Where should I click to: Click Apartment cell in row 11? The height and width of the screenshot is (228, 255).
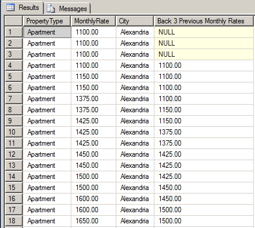47,143
